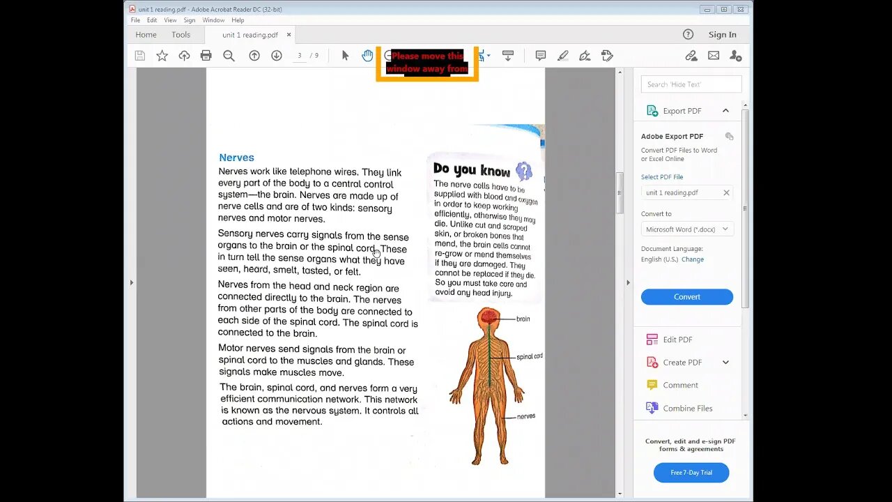Activate the Hand pan tool

pyautogui.click(x=367, y=56)
